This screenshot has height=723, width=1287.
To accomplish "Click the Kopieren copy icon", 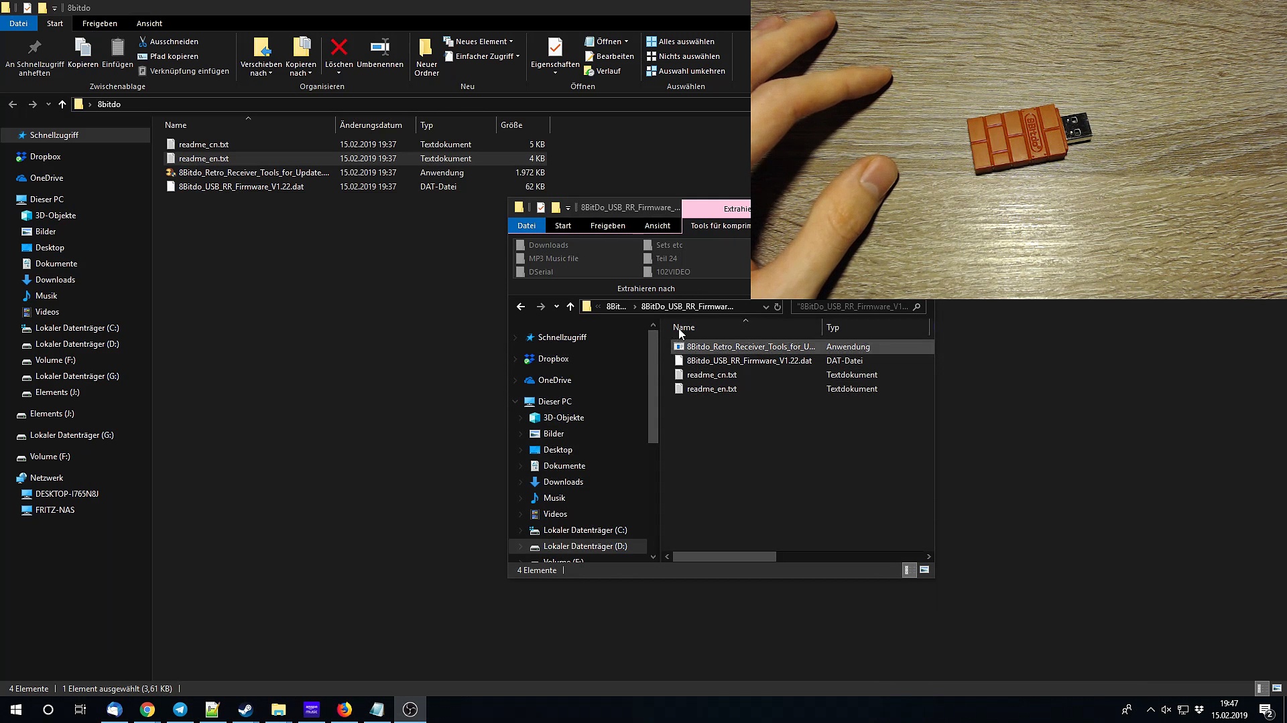I will 82,48.
